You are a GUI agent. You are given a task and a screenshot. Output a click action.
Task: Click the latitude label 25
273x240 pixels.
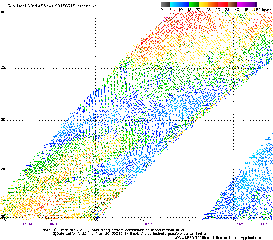point(3,169)
